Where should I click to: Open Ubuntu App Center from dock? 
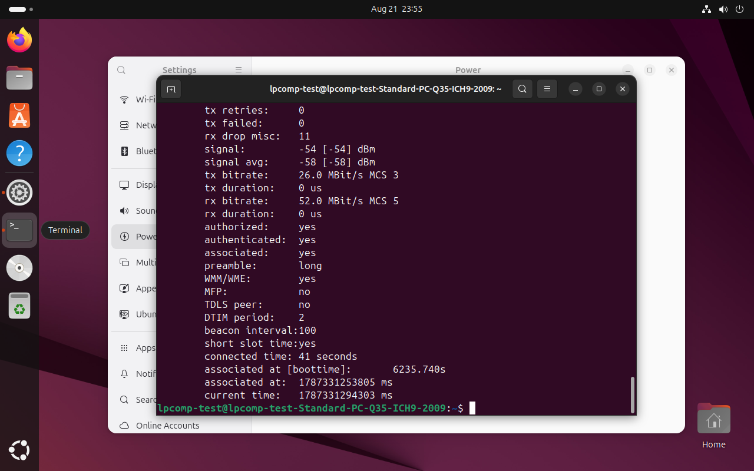point(19,116)
